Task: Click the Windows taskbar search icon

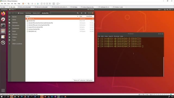Action: tap(5, 97)
